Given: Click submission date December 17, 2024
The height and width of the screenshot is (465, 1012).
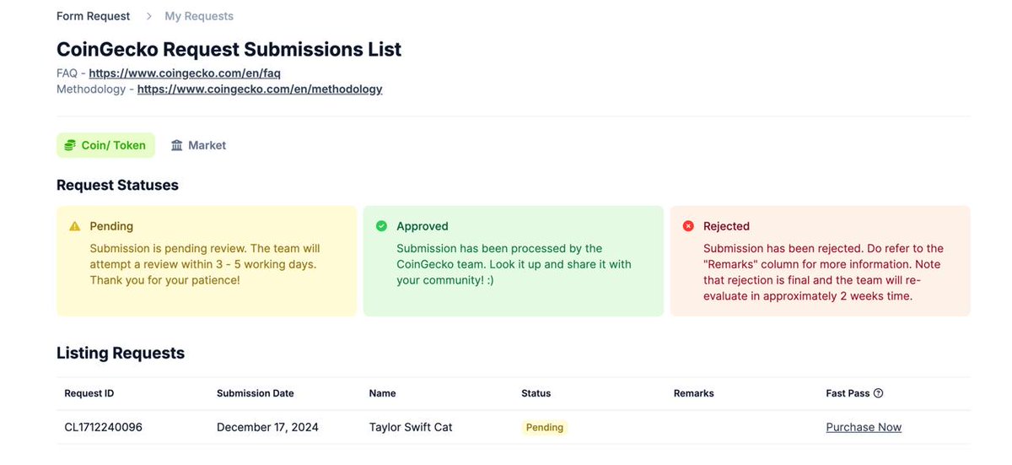Looking at the screenshot, I should [267, 427].
